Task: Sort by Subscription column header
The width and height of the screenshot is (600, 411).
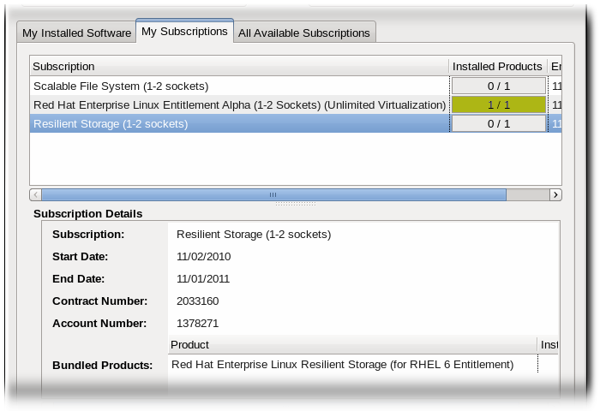Action: tap(239, 67)
